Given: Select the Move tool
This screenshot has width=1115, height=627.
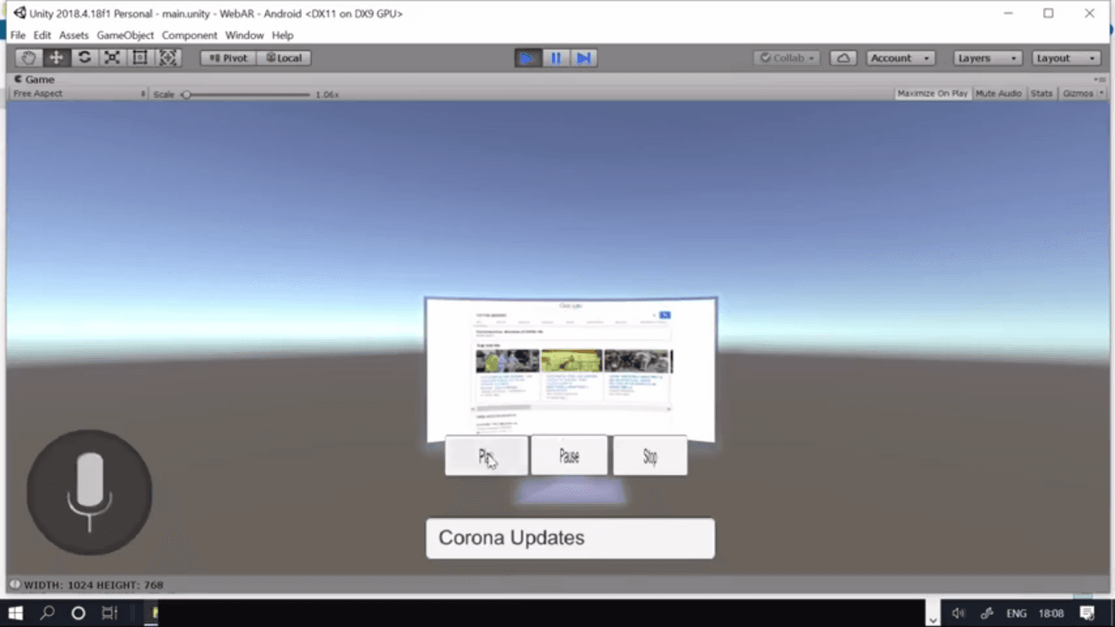Looking at the screenshot, I should click(57, 58).
